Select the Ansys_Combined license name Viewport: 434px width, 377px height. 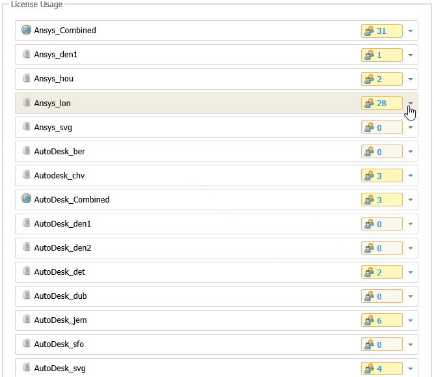[65, 31]
